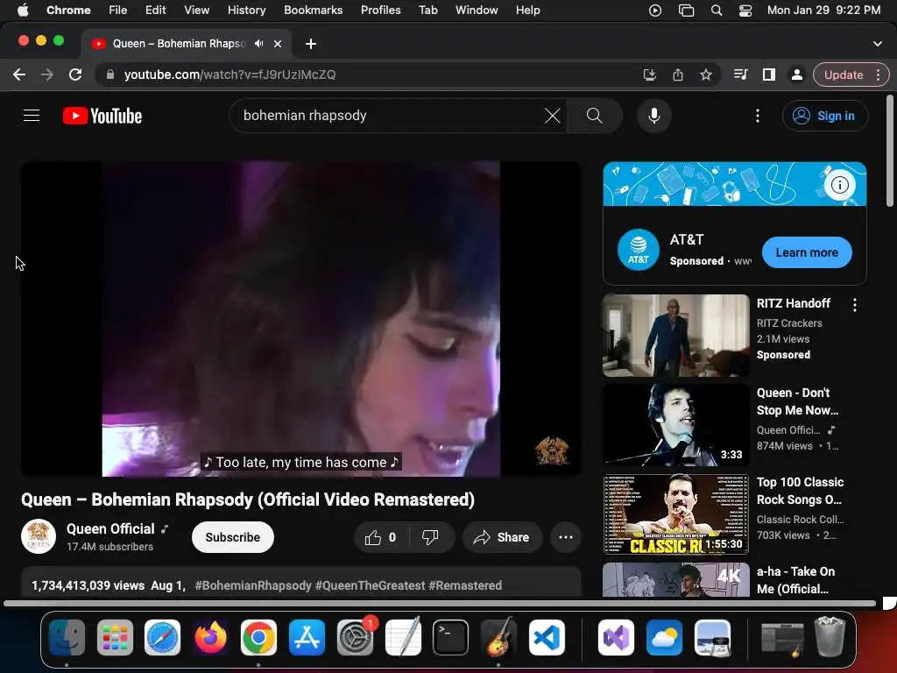Click the #QueenTheGreatest hashtag

(x=370, y=585)
